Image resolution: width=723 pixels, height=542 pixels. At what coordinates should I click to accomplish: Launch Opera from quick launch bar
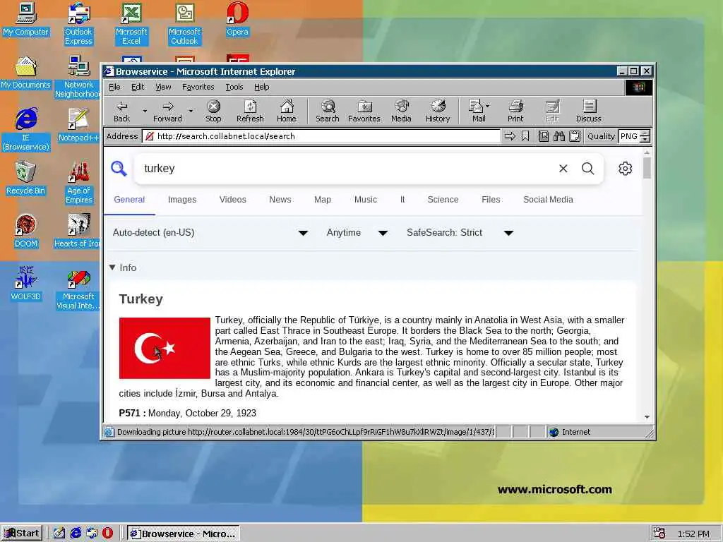click(x=107, y=534)
